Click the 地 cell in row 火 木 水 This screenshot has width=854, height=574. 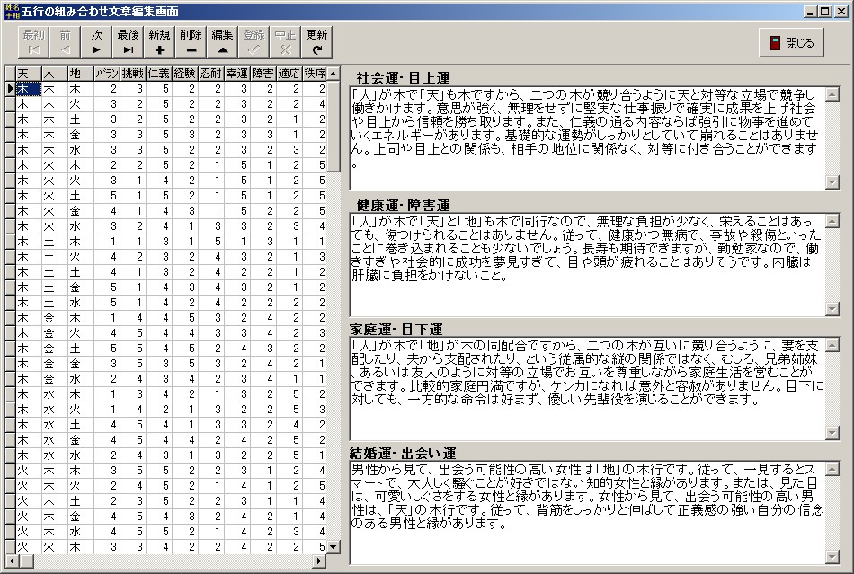click(81, 531)
